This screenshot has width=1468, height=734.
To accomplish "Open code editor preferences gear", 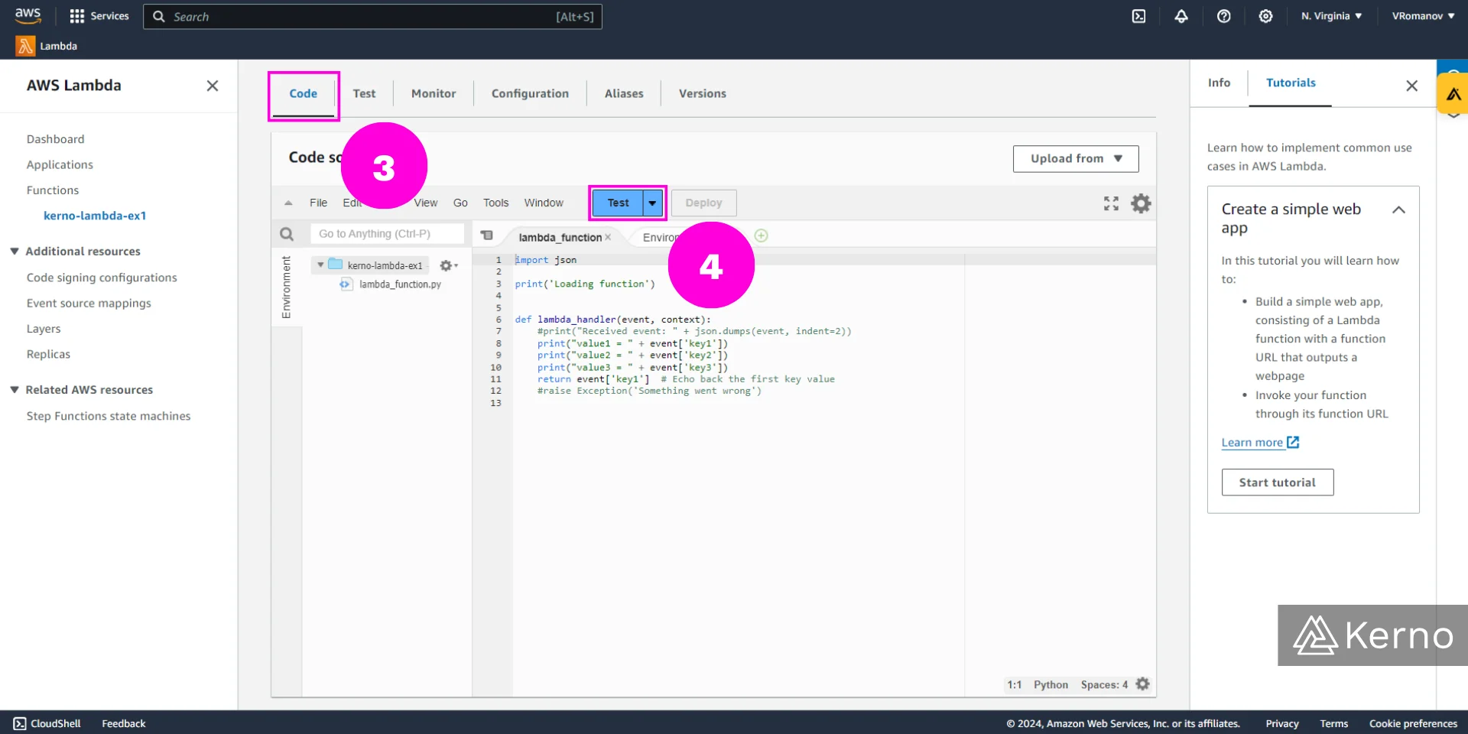I will click(1141, 203).
